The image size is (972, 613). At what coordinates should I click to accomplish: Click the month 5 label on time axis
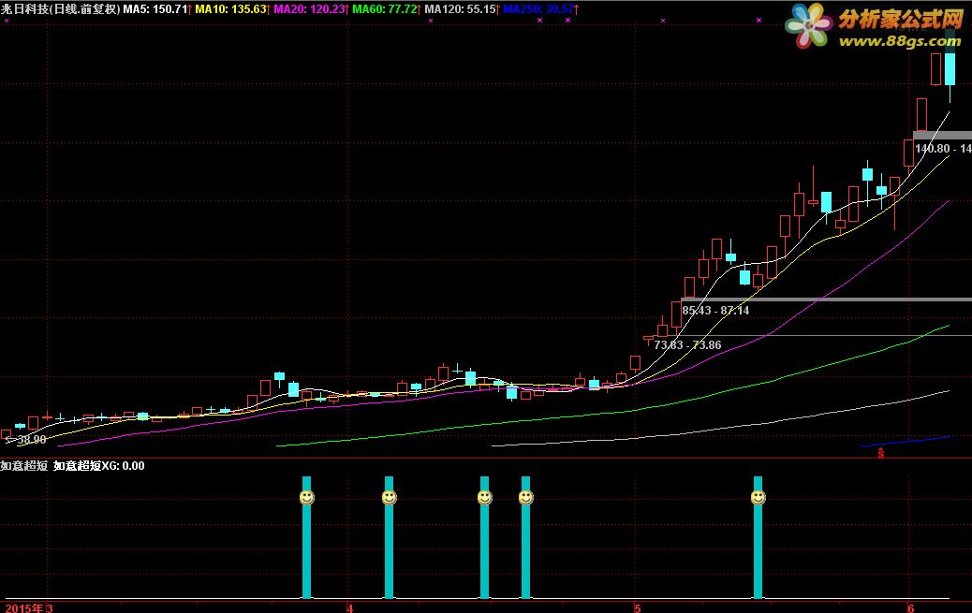[x=638, y=608]
